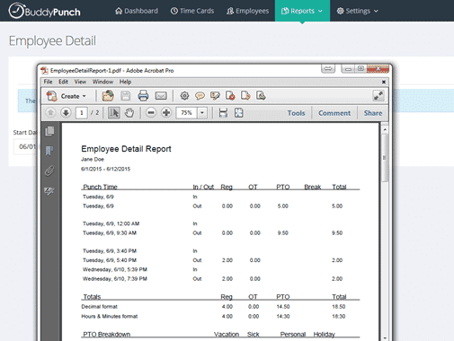The width and height of the screenshot is (454, 341).
Task: Click the Employee Detail Report title
Action: 126,149
